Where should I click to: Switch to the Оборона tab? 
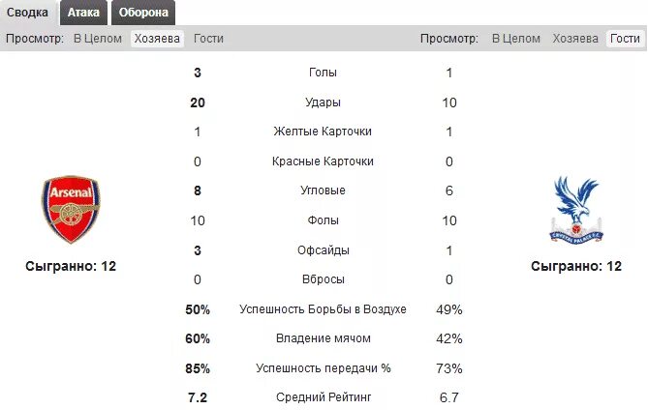(143, 13)
